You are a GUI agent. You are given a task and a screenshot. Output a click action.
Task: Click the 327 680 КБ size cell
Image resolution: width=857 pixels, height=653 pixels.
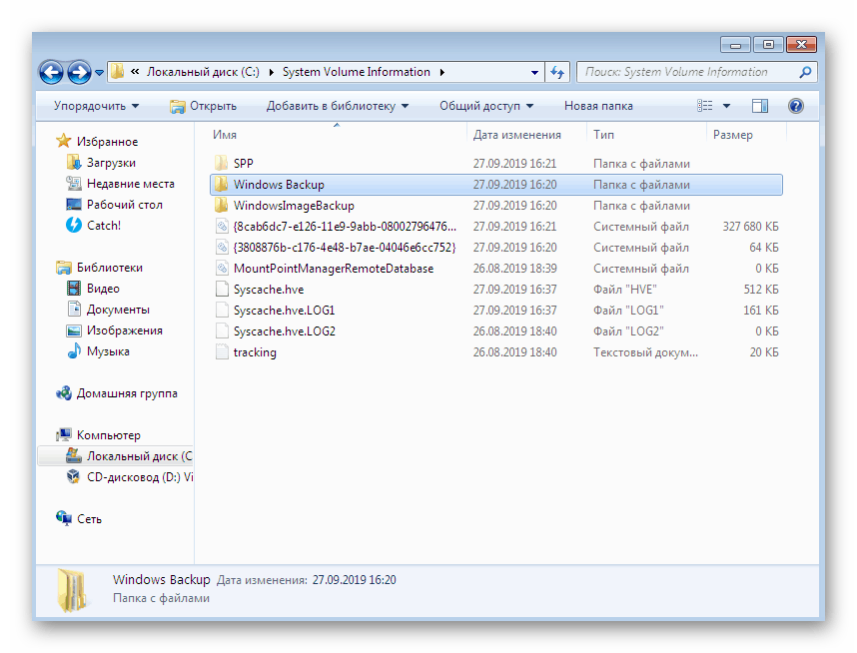[x=750, y=227]
